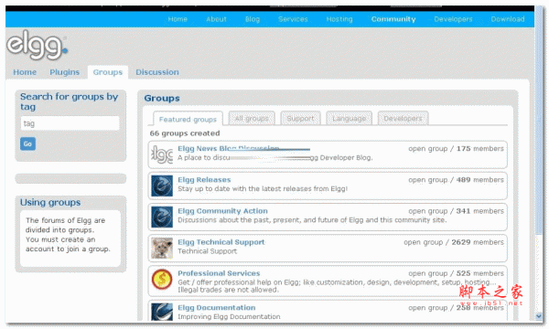Click the Elgg logo
This screenshot has width=549, height=329.
(38, 45)
